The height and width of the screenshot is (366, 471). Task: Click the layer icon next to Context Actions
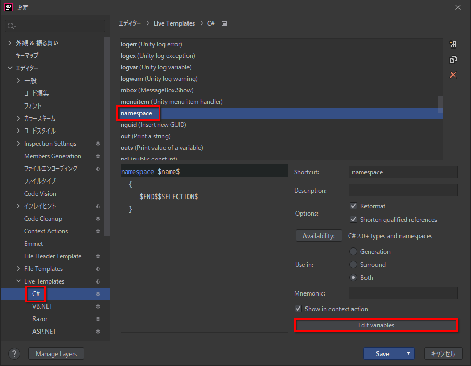click(98, 231)
